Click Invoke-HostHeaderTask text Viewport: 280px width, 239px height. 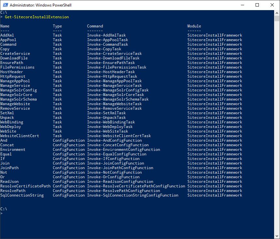coord(111,72)
